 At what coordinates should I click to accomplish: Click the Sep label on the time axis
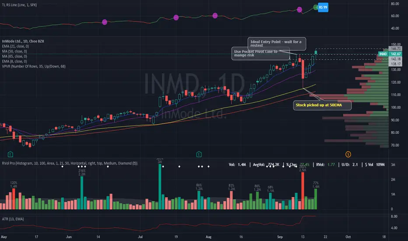point(280,237)
